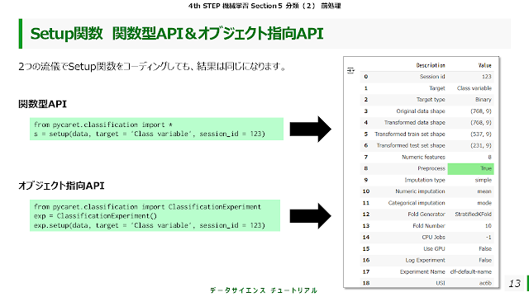Click the green highlighted 'True' cell
529x297 pixels.
coord(470,168)
